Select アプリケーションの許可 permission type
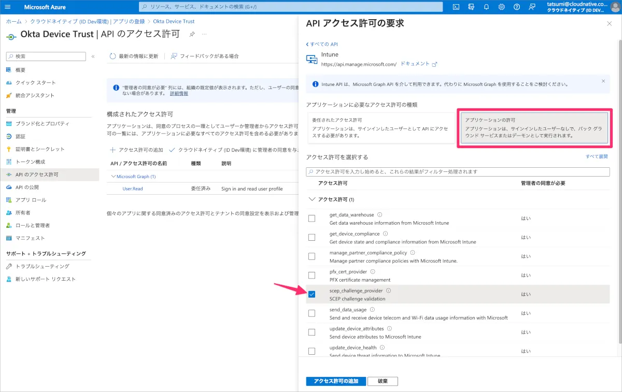 pyautogui.click(x=534, y=128)
